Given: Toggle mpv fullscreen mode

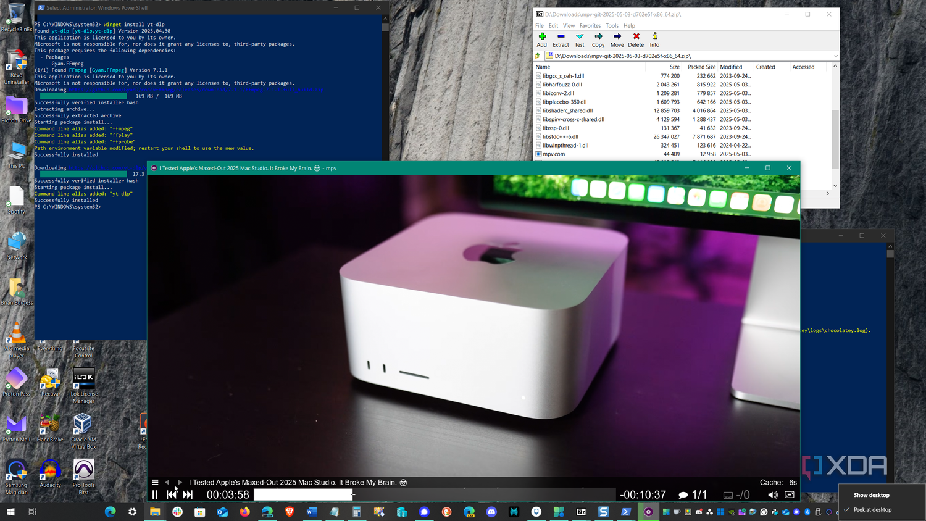Looking at the screenshot, I should (x=790, y=494).
